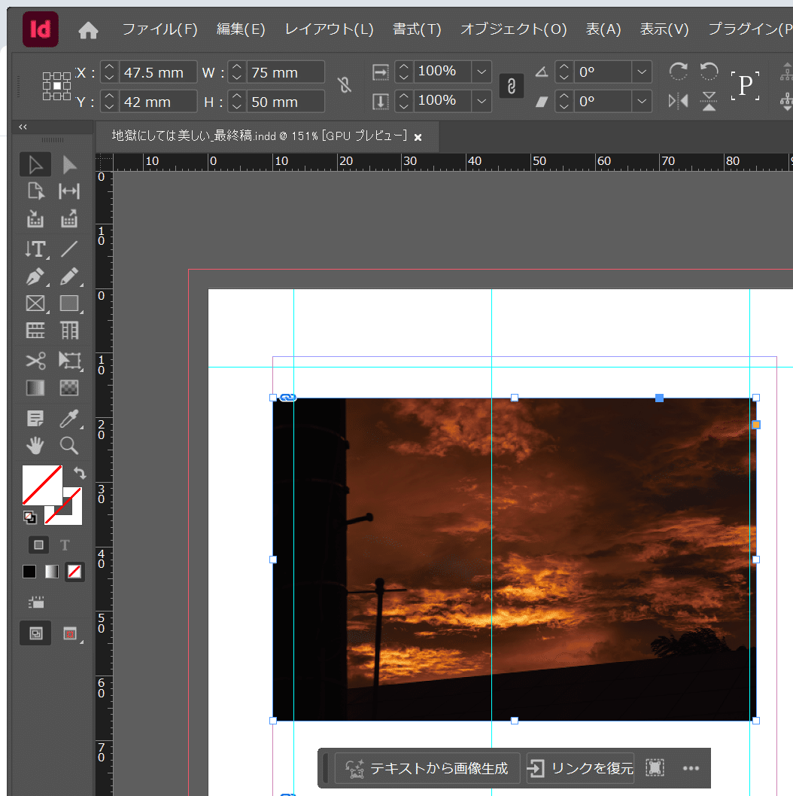This screenshot has width=793, height=796.
Task: Open shear angle dropdown
Action: point(642,101)
